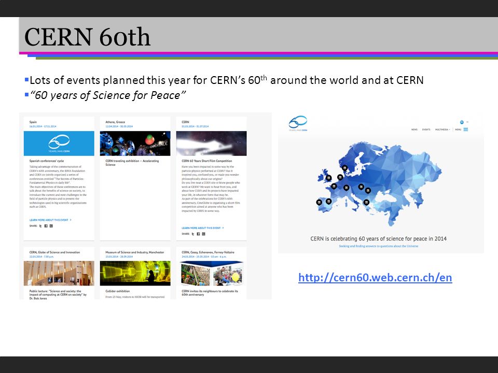Click the event marker over Portugal
Screen dimensions: 498x373
click(319, 202)
